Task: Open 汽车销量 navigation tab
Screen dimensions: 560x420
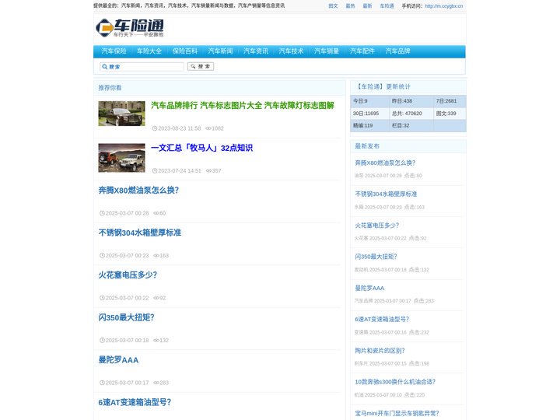Action: click(327, 51)
